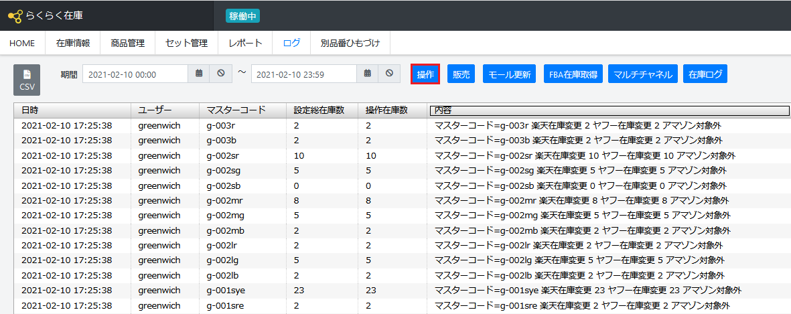Open マルチチャネル log
The height and width of the screenshot is (314, 791).
(643, 74)
